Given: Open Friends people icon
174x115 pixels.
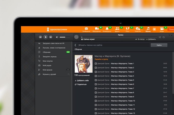Looking at the screenshot, I should [117, 29].
